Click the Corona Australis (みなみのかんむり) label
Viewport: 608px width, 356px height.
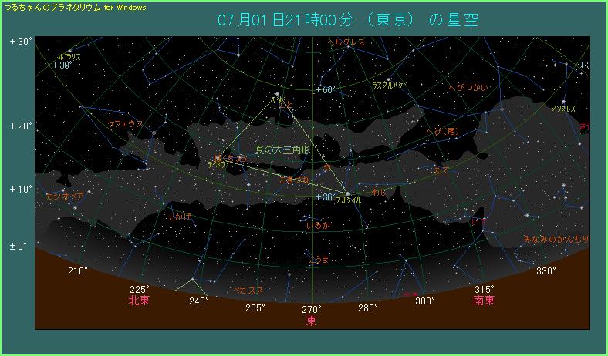(x=556, y=239)
